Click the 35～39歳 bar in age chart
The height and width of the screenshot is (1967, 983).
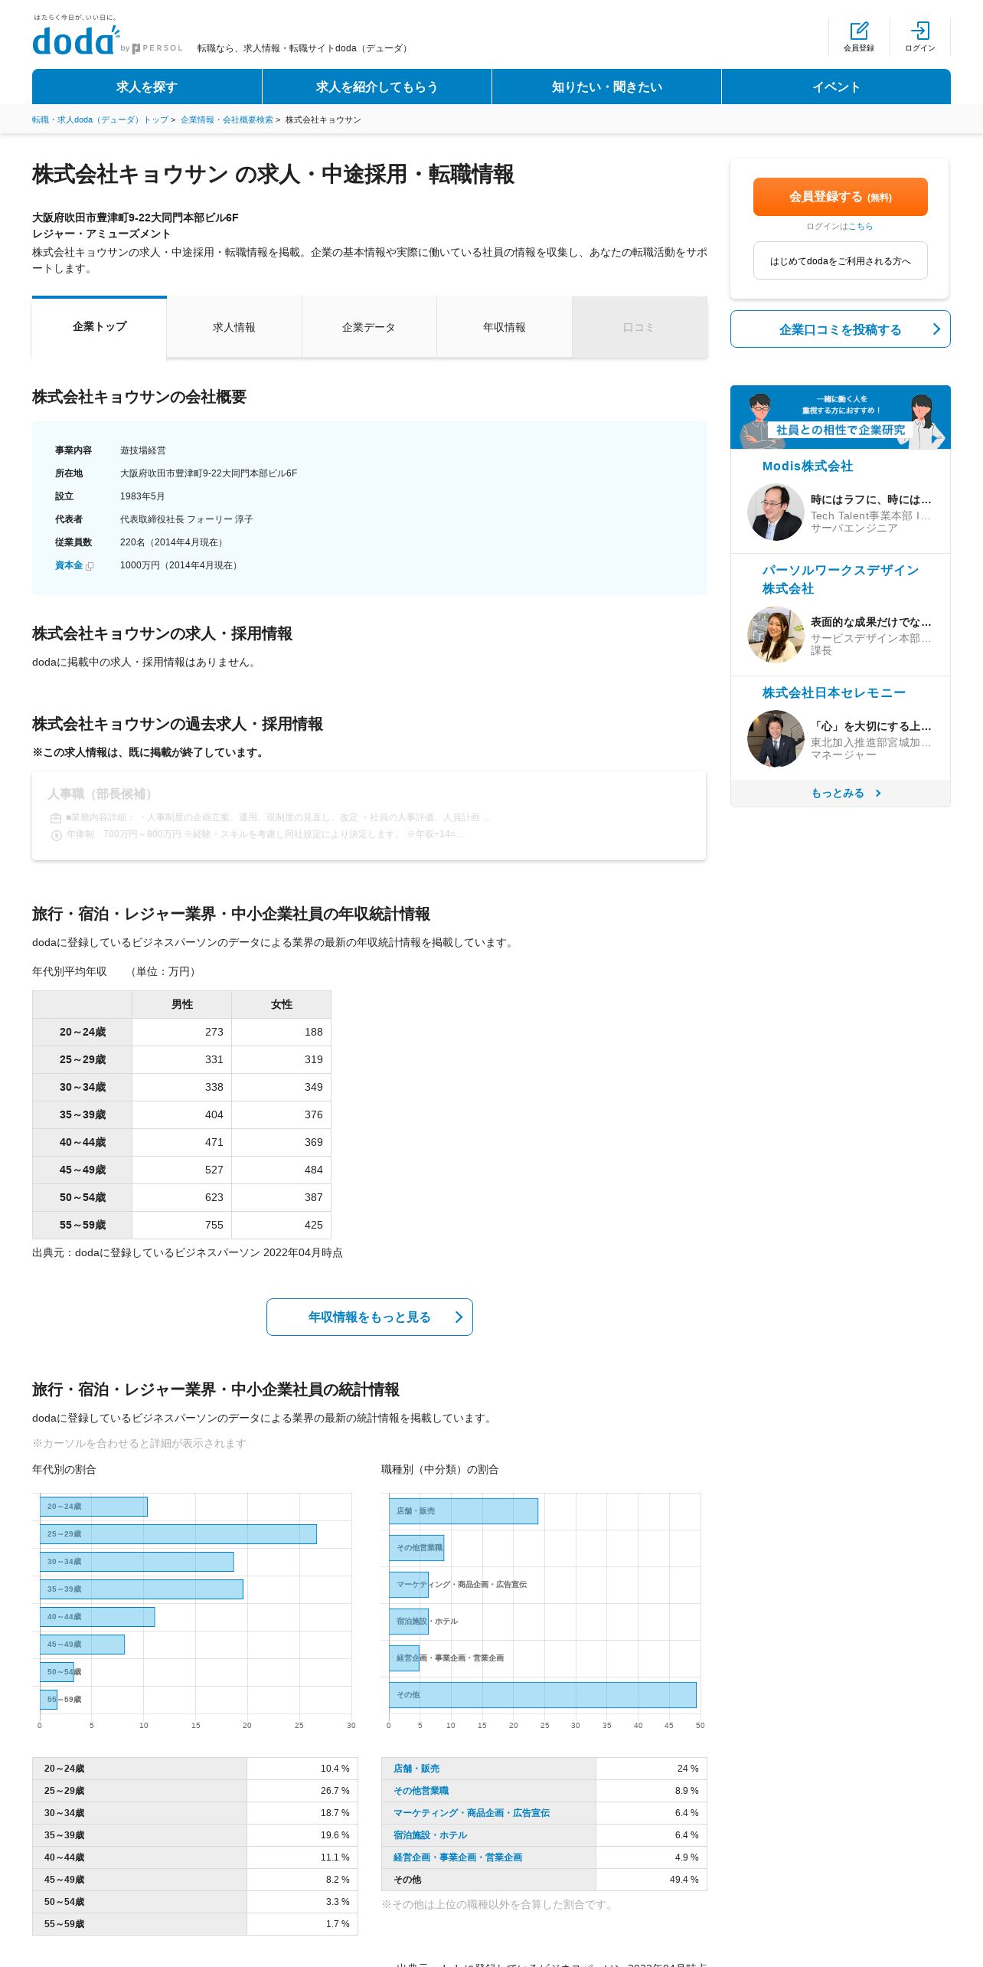[142, 1589]
